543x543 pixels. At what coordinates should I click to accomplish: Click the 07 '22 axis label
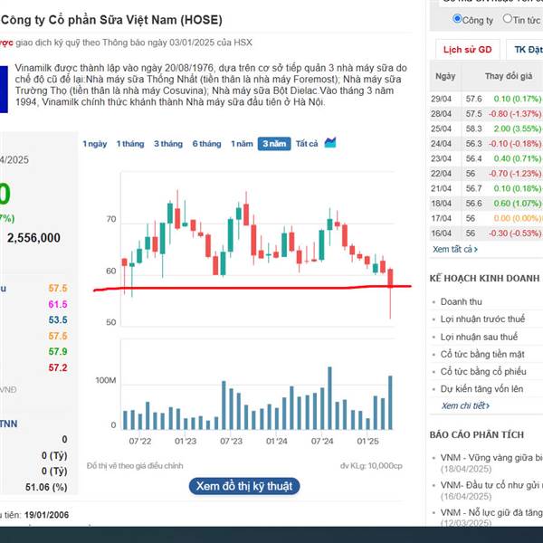[x=140, y=442]
